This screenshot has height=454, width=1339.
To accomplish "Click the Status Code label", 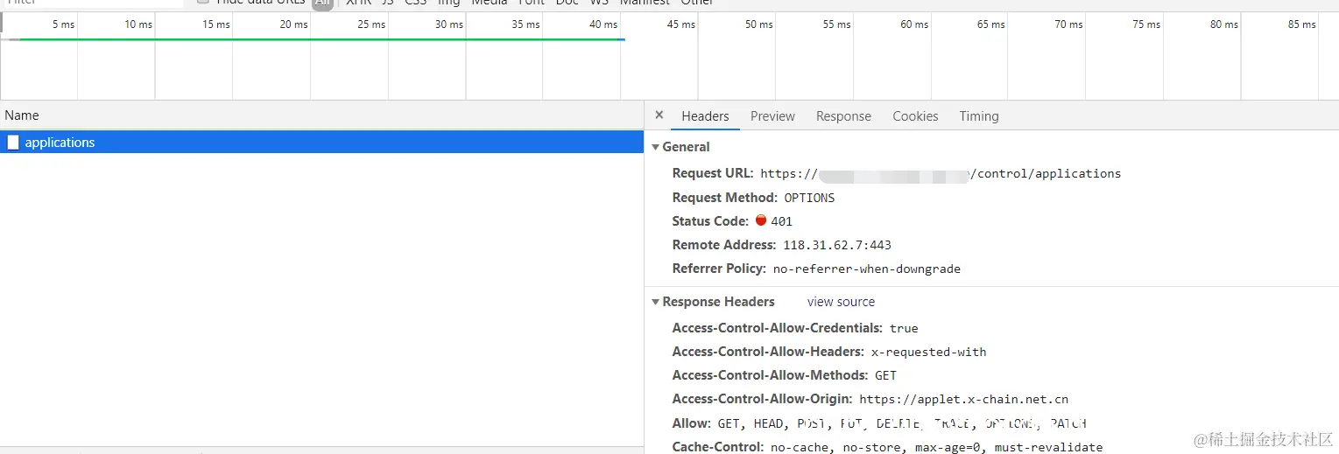I will tap(711, 221).
